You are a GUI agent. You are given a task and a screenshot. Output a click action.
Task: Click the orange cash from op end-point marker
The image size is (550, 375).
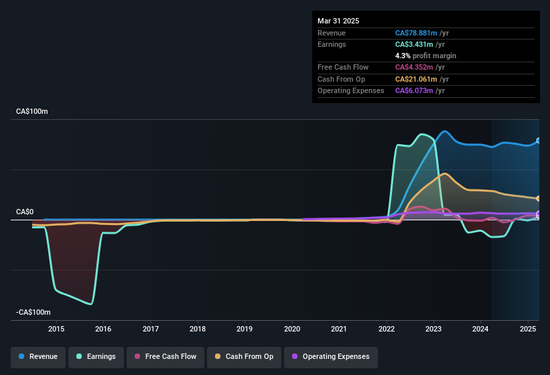539,199
